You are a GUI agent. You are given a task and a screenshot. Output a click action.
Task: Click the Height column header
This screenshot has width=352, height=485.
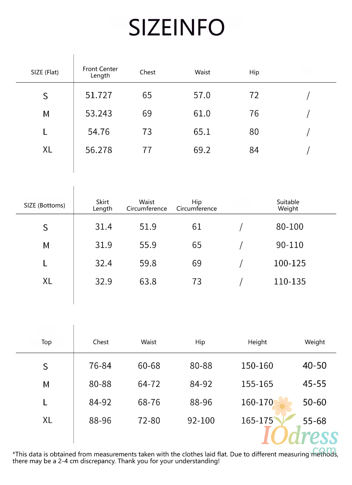pos(257,342)
